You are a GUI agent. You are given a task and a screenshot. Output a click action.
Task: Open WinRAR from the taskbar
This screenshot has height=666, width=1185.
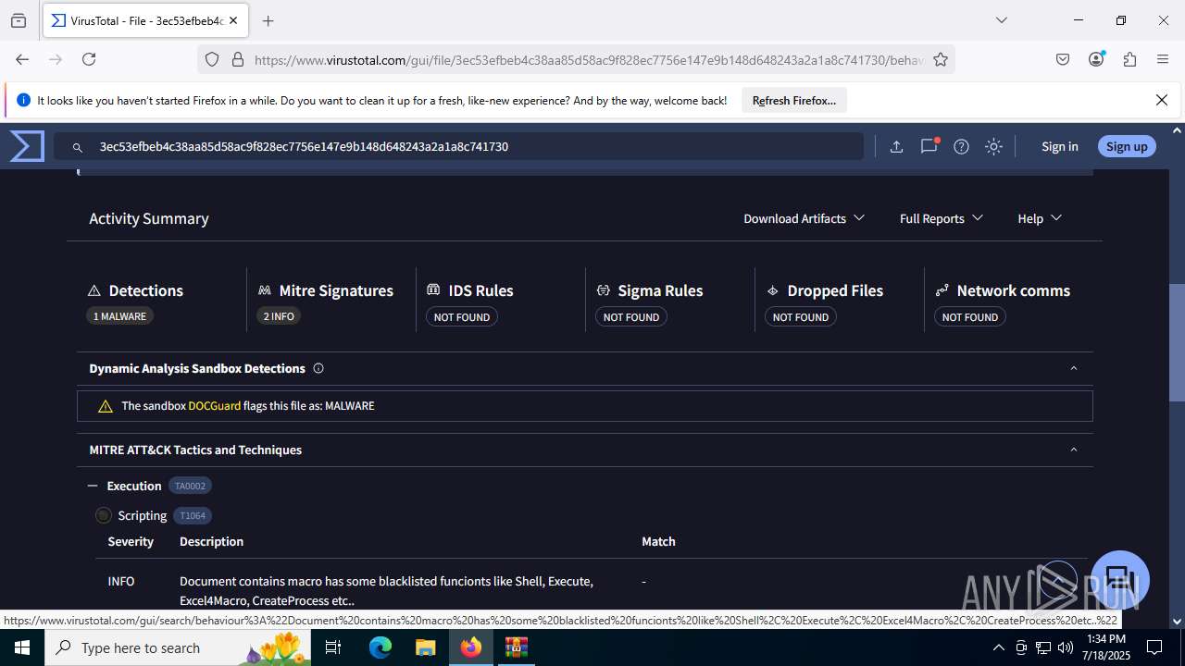click(516, 647)
